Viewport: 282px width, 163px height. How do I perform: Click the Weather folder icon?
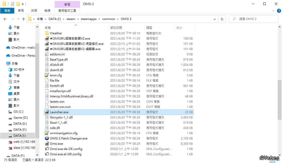point(47,33)
